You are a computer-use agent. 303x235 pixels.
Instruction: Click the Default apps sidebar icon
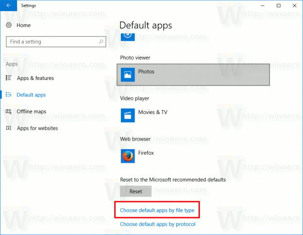(9, 94)
